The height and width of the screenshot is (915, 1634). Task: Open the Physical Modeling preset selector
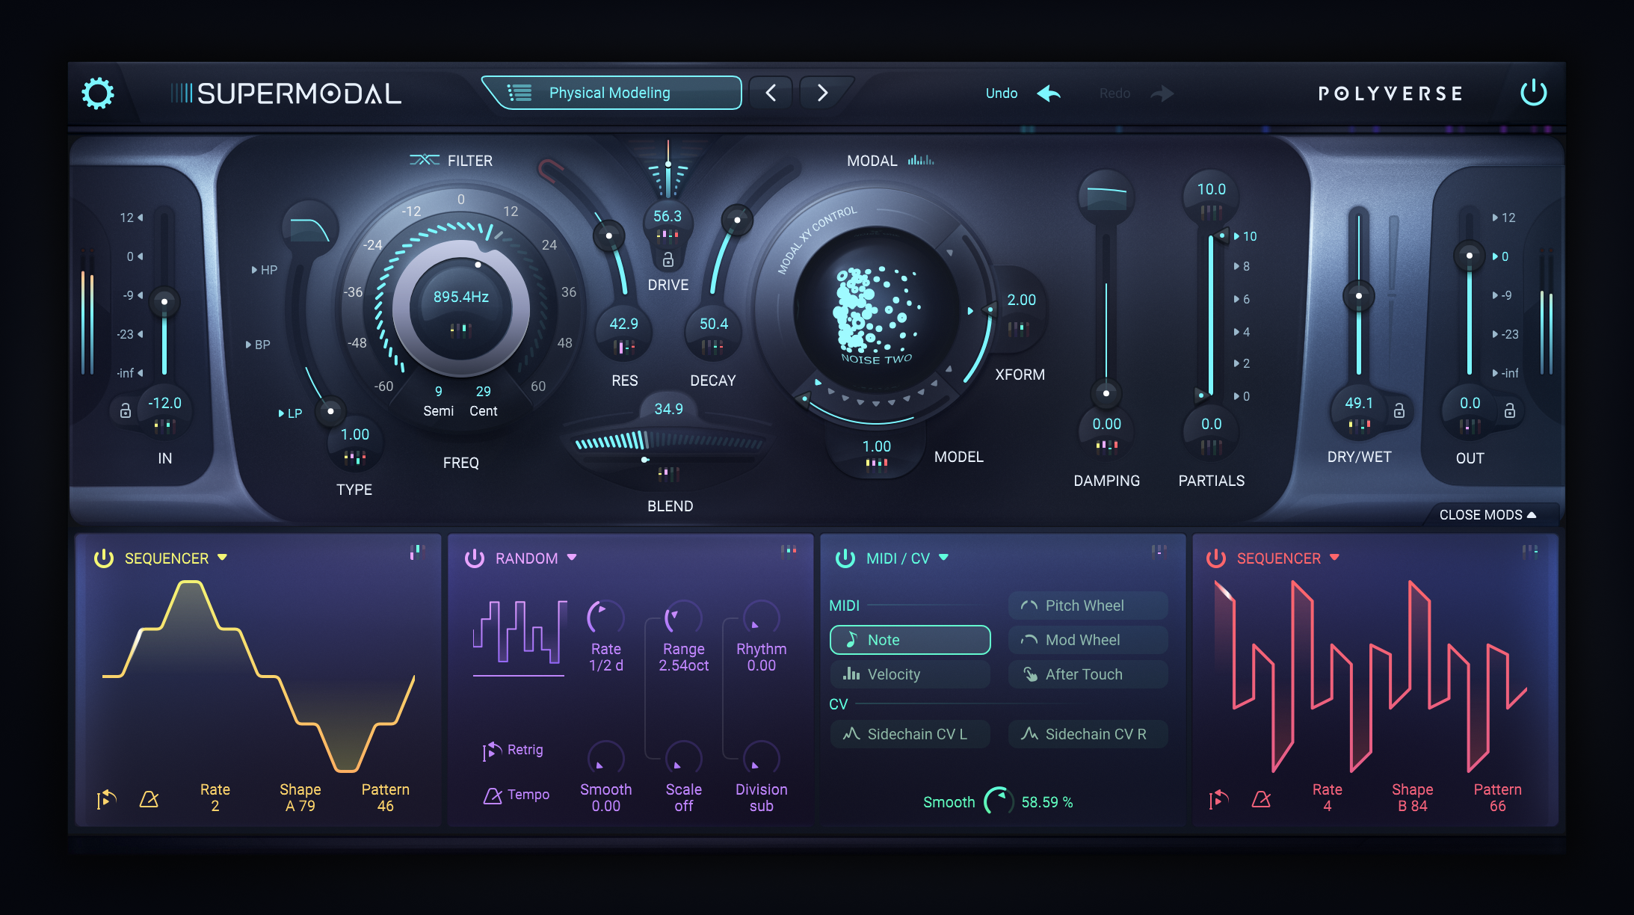coord(611,93)
